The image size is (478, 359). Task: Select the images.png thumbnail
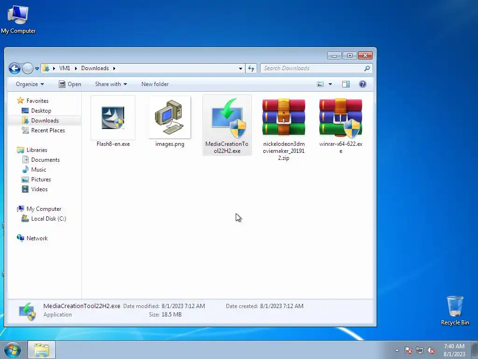tap(170, 117)
